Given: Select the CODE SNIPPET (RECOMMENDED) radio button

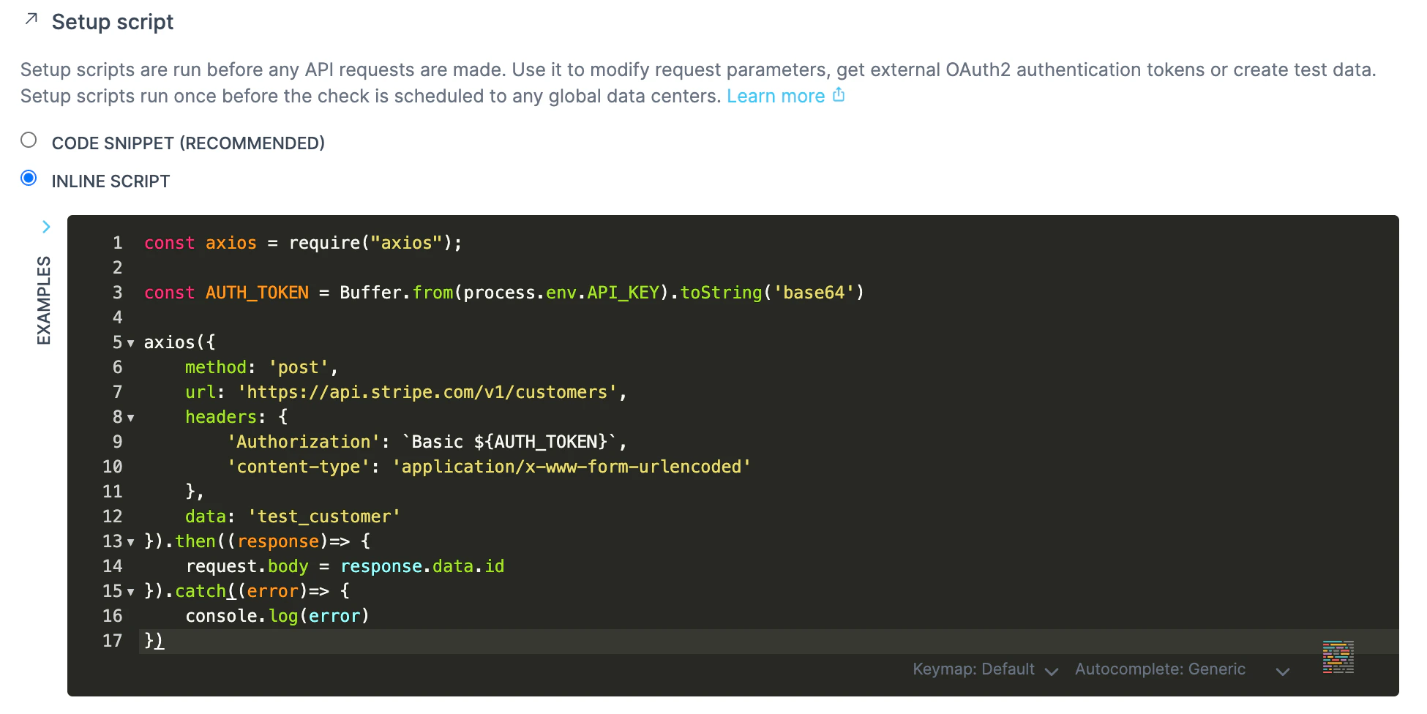Looking at the screenshot, I should click(29, 139).
